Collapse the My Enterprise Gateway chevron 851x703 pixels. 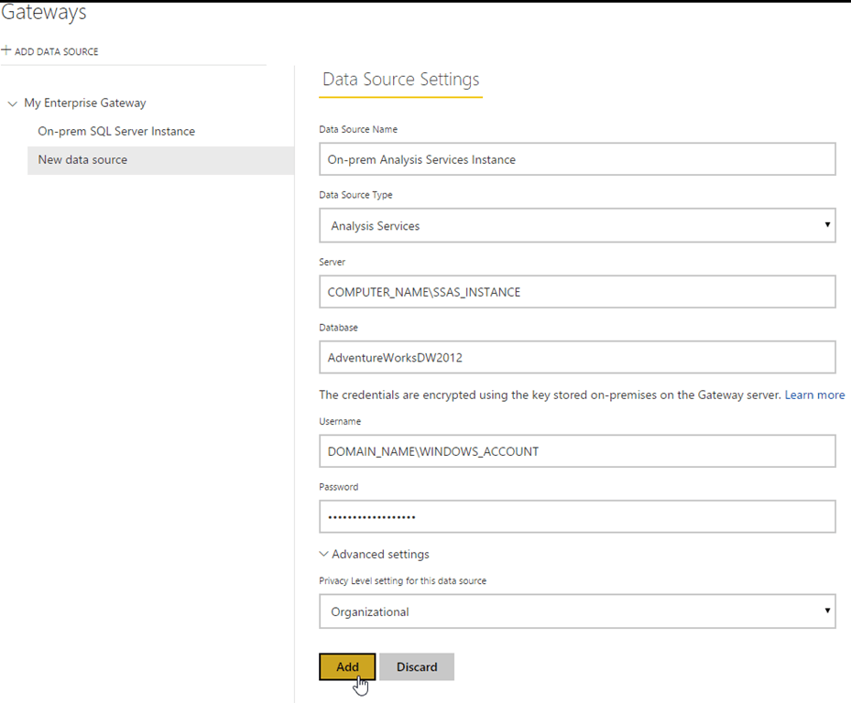[x=12, y=103]
